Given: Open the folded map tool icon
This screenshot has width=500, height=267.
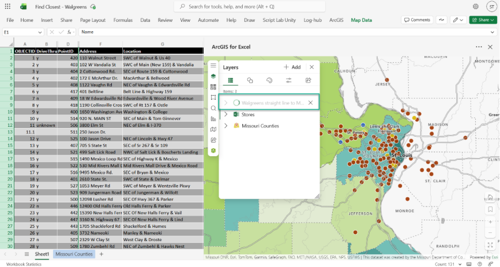Looking at the screenshot, I should tap(213, 129).
